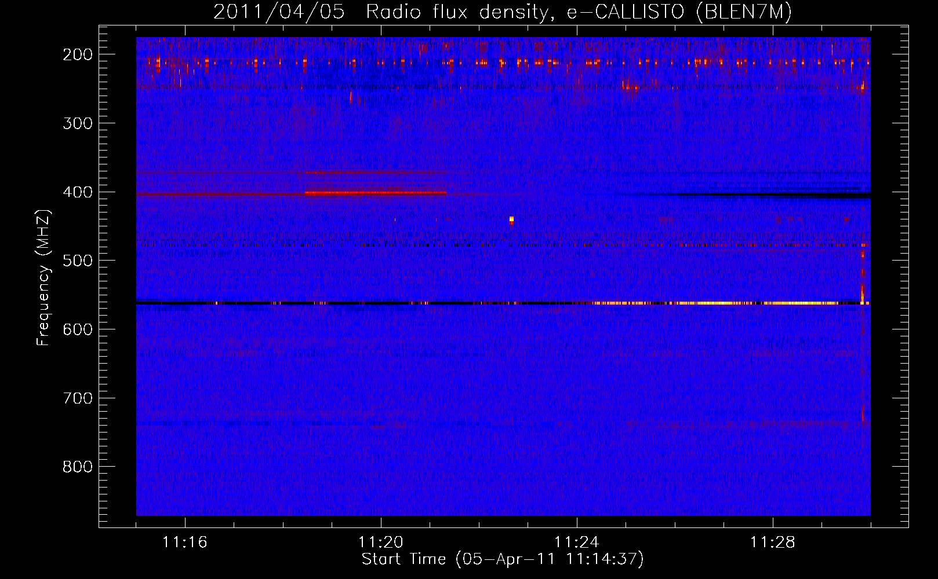
Task: Click the 11:28 time tick label
Action: [773, 543]
